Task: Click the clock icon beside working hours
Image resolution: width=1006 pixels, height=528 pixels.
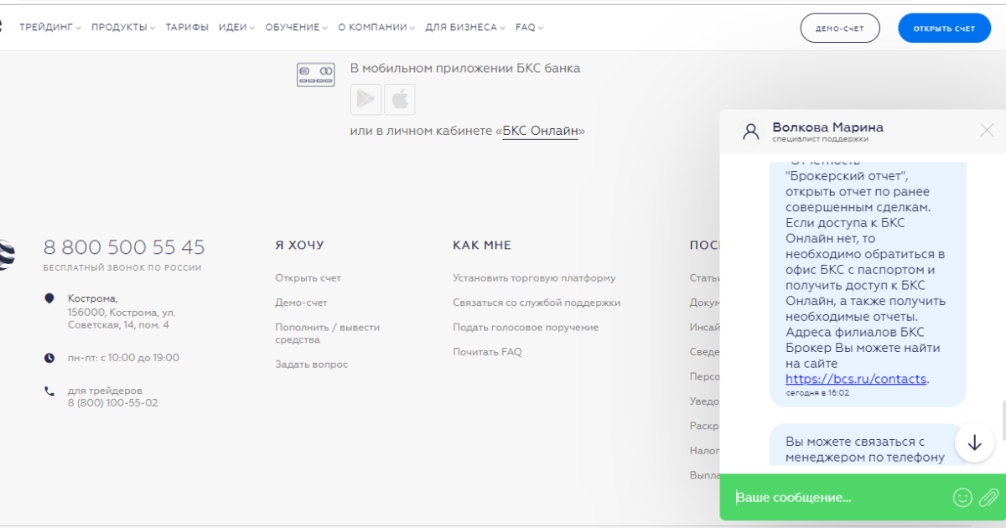Action: point(49,358)
